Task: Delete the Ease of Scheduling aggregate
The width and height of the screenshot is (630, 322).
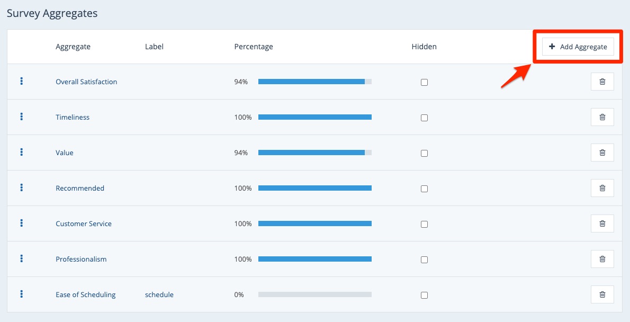Action: coord(602,294)
